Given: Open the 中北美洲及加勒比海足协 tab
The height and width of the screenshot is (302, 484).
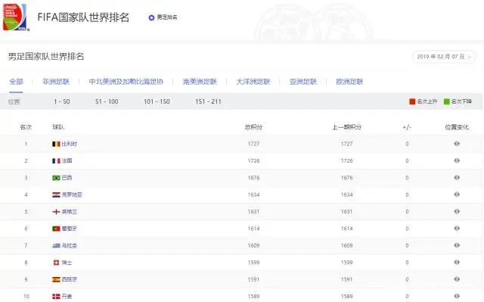Looking at the screenshot, I should (x=126, y=82).
